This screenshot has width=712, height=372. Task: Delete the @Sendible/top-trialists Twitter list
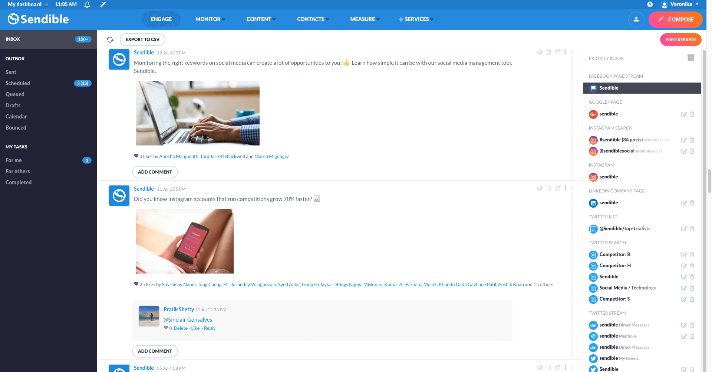pyautogui.click(x=692, y=229)
